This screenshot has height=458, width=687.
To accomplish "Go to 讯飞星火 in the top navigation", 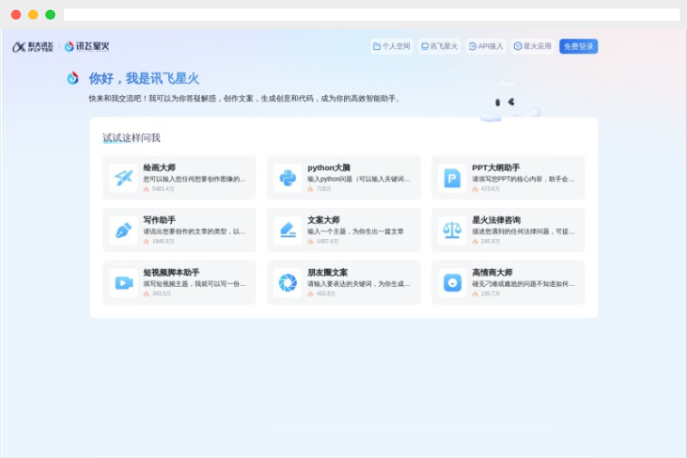I will click(439, 46).
